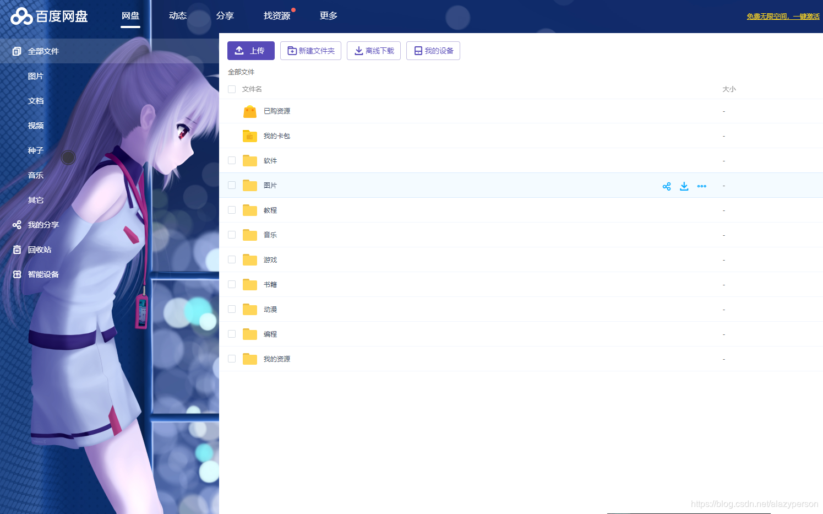Select 音乐 category in the sidebar
The width and height of the screenshot is (823, 514).
[36, 175]
